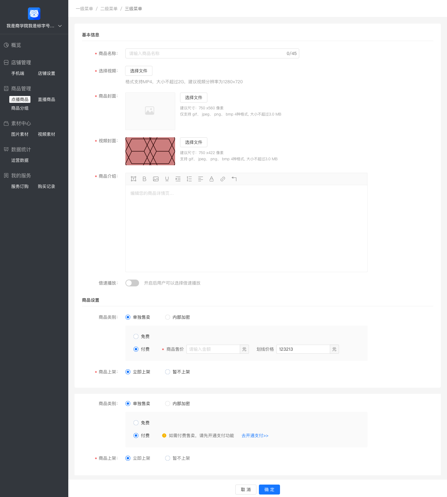Follow the 去开通支付>> link
This screenshot has width=447, height=497.
pos(255,435)
